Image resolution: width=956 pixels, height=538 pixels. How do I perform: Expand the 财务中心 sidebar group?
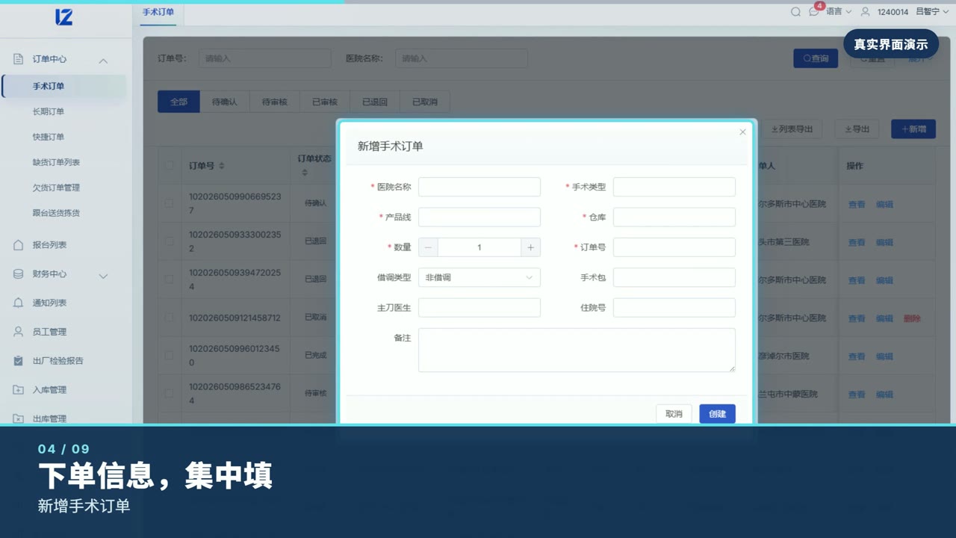click(103, 275)
